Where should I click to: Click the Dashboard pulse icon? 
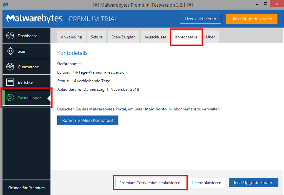10,36
